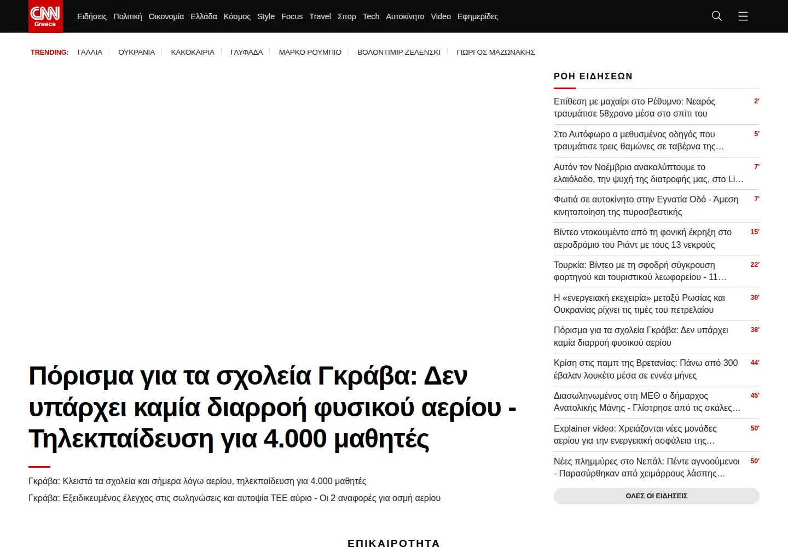Select the Focus menu item

(x=292, y=16)
